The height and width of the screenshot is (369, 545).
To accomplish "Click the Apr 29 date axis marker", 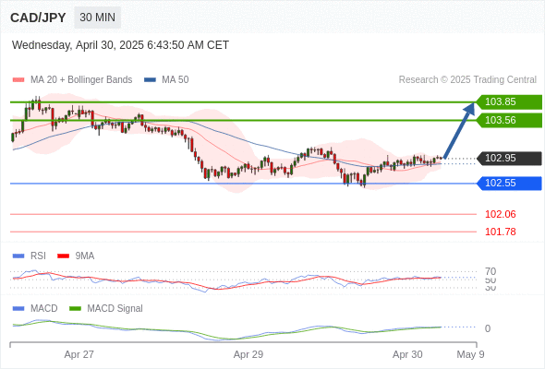I will click(x=248, y=354).
